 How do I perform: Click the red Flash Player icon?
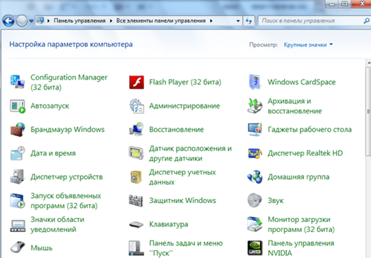[136, 82]
